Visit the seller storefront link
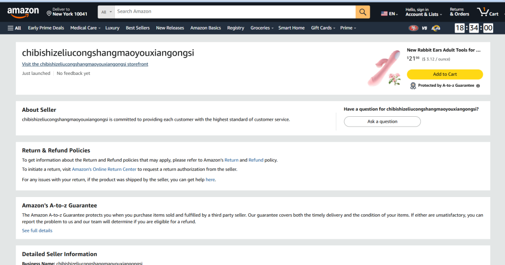The height and width of the screenshot is (265, 505). click(x=85, y=64)
